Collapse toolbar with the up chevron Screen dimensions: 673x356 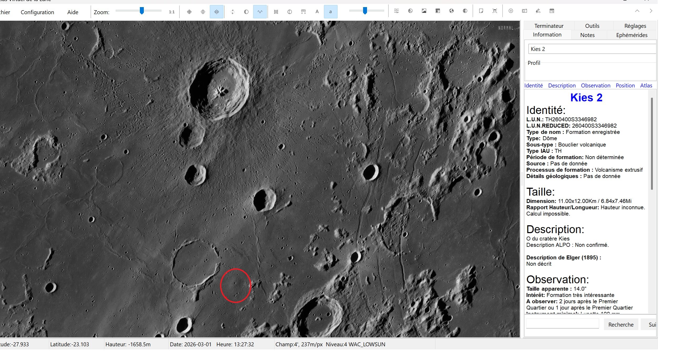point(637,11)
